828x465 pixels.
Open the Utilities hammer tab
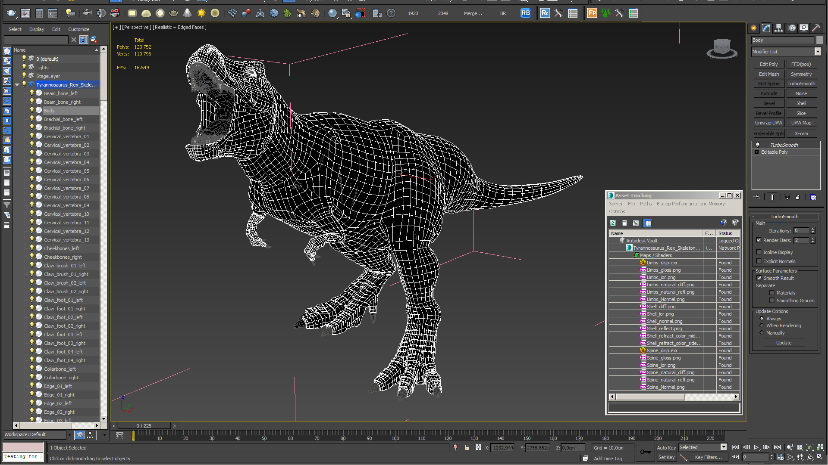pos(816,28)
